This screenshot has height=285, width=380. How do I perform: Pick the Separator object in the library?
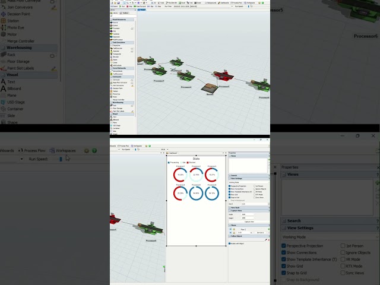(x=115, y=37)
